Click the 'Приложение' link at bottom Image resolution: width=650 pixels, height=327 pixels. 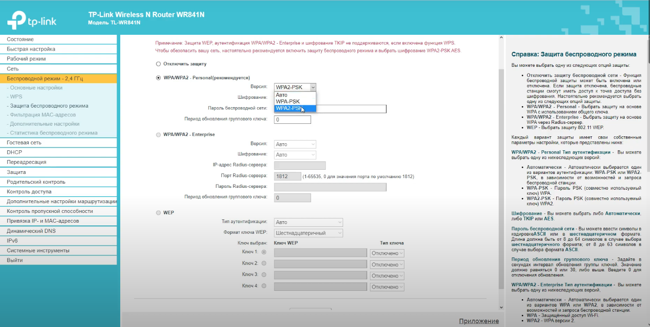pos(479,321)
